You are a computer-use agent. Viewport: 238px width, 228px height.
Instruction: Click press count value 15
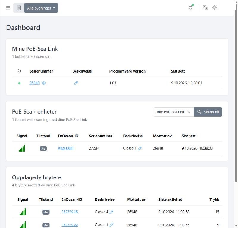(x=217, y=212)
